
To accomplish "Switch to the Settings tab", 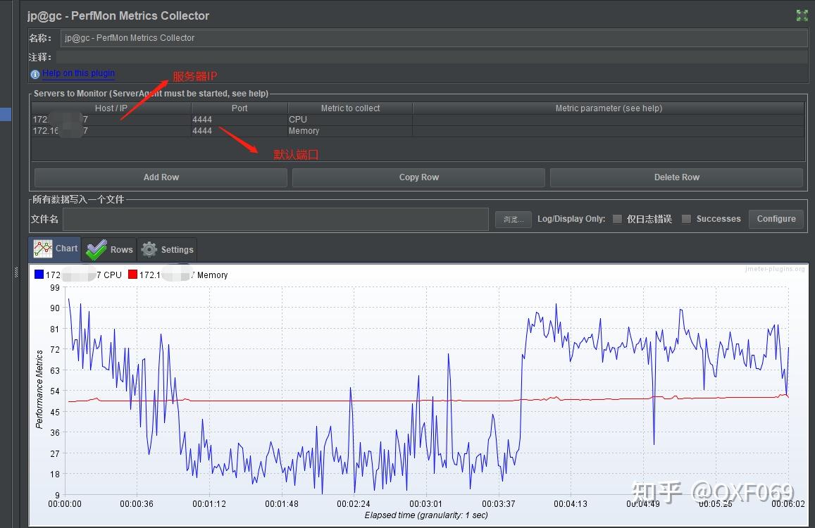I will pyautogui.click(x=167, y=249).
